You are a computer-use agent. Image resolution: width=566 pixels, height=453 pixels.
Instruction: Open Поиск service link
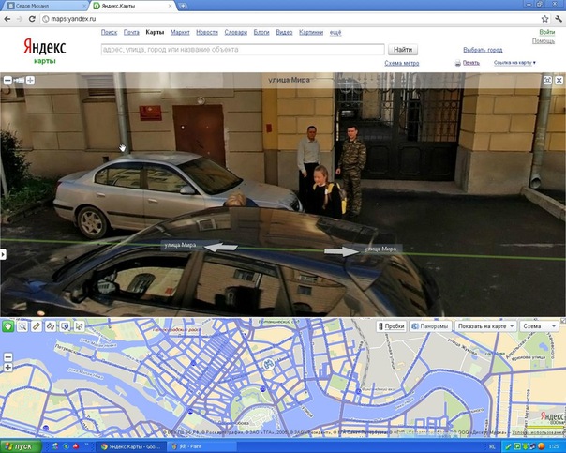pyautogui.click(x=109, y=32)
